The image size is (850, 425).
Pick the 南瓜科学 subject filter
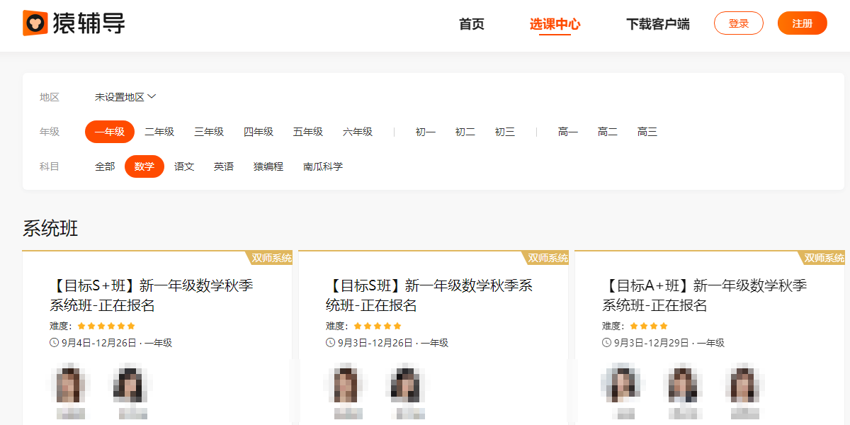point(323,166)
